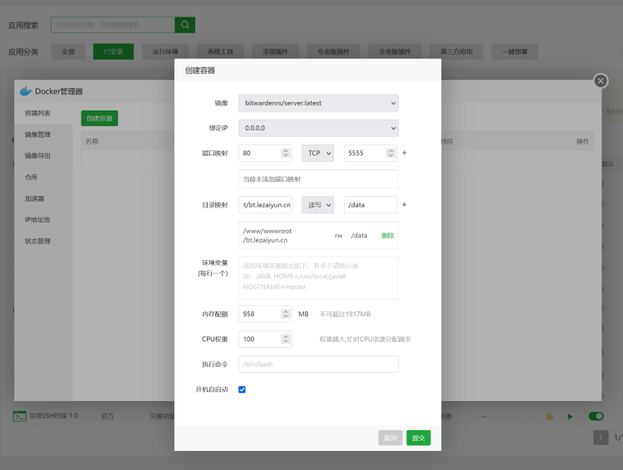Click the 提交 submit button
This screenshot has height=470, width=623.
click(419, 438)
